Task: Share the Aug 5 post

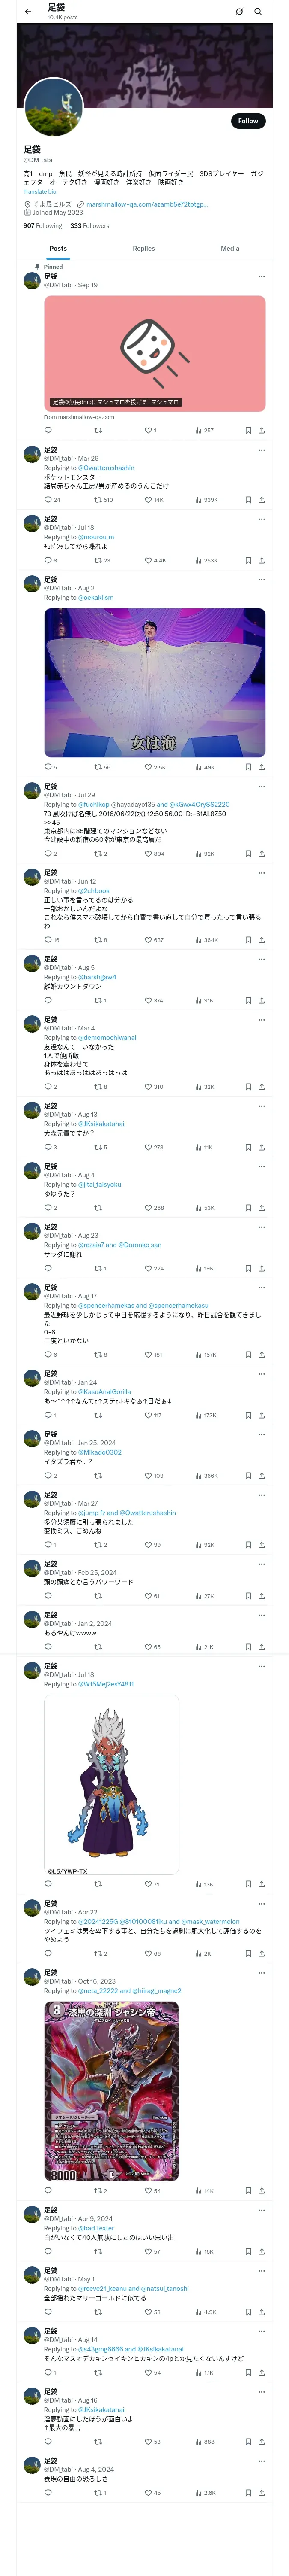Action: click(261, 1000)
